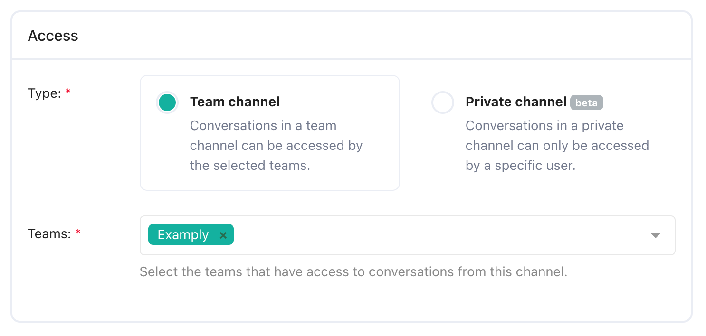Click the Examply tag label
The height and width of the screenshot is (336, 706).
tap(183, 235)
